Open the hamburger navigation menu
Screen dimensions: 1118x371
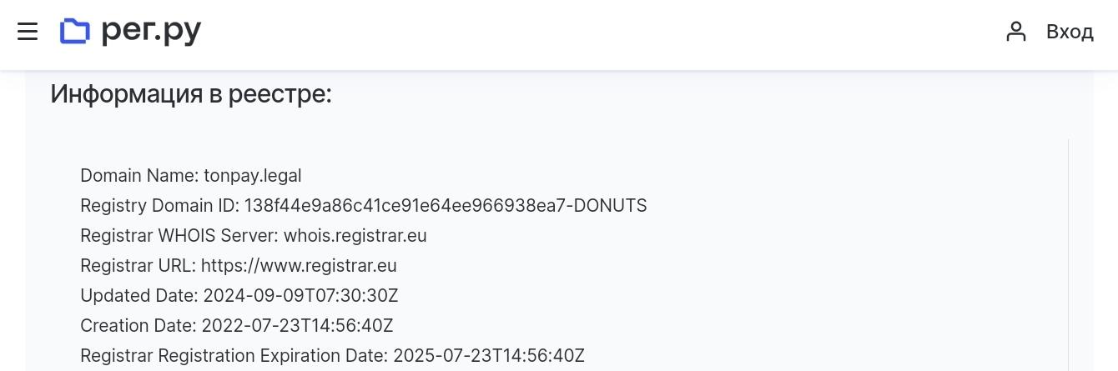pos(28,32)
